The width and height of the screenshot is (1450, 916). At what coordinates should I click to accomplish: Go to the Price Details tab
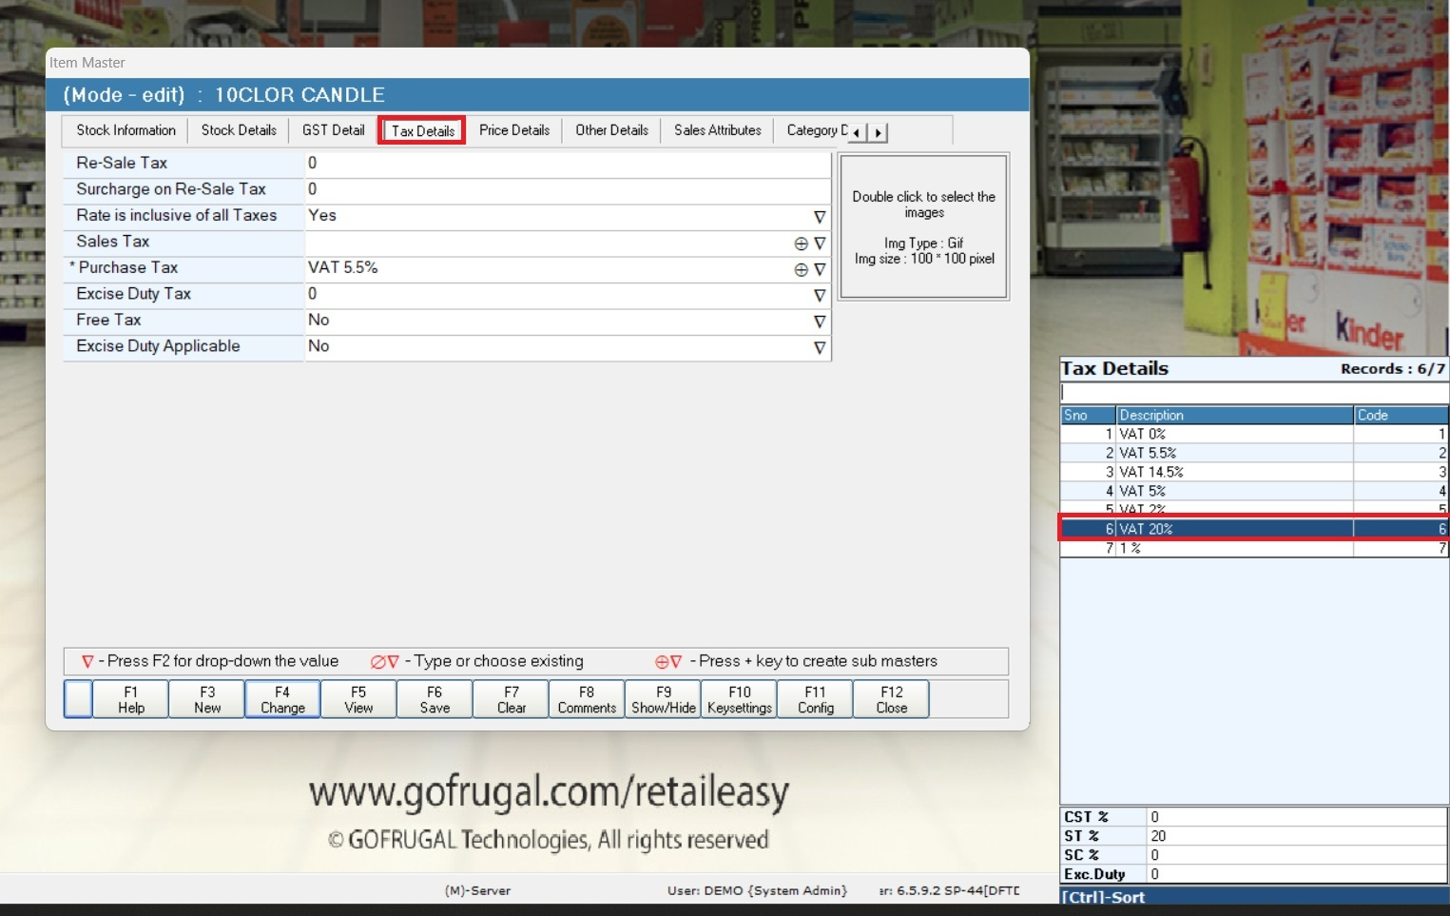pyautogui.click(x=513, y=130)
